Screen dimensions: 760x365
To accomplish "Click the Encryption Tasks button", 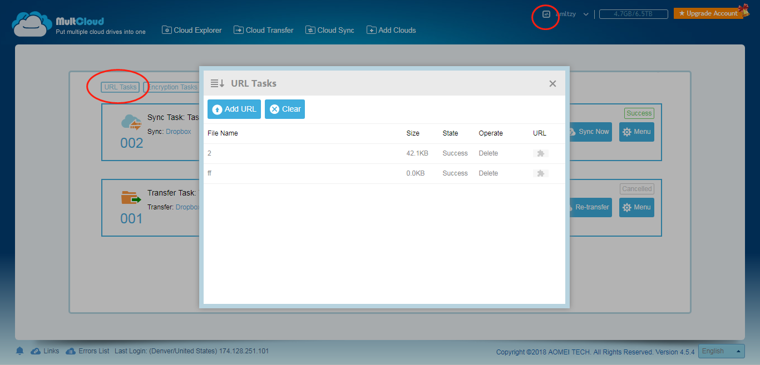I will (172, 87).
